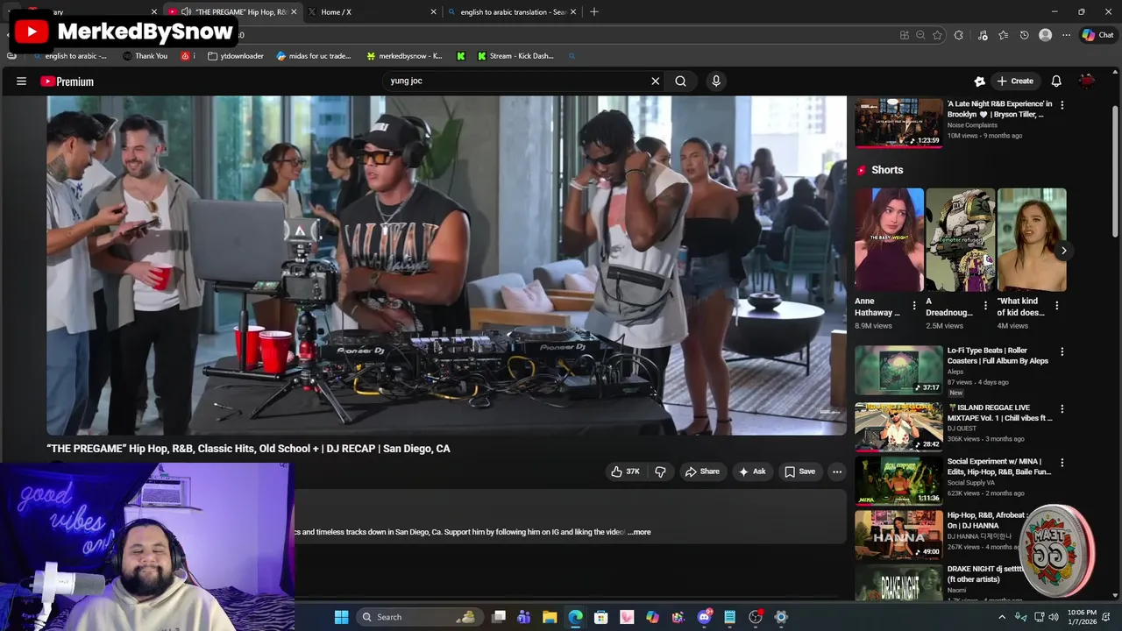Viewport: 1122px width, 631px height.
Task: Show hidden system tray icons
Action: (1002, 617)
